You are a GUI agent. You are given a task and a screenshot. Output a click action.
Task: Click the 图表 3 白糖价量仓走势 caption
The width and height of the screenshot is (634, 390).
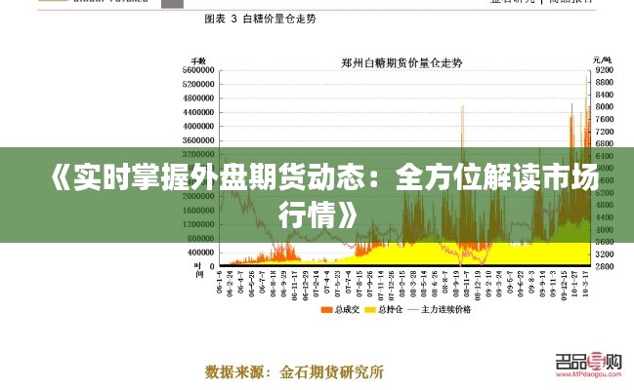tap(262, 19)
